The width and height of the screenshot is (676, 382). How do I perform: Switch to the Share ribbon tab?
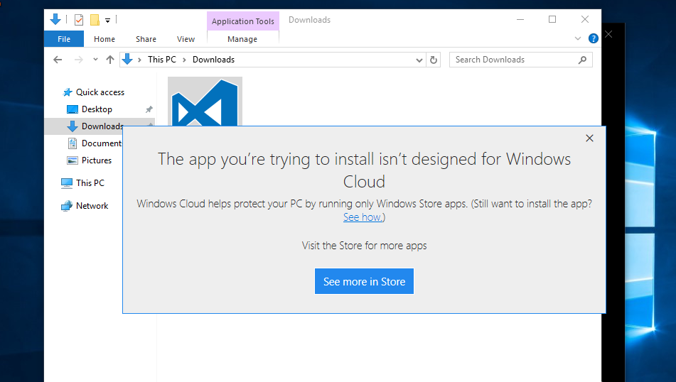pyautogui.click(x=146, y=39)
